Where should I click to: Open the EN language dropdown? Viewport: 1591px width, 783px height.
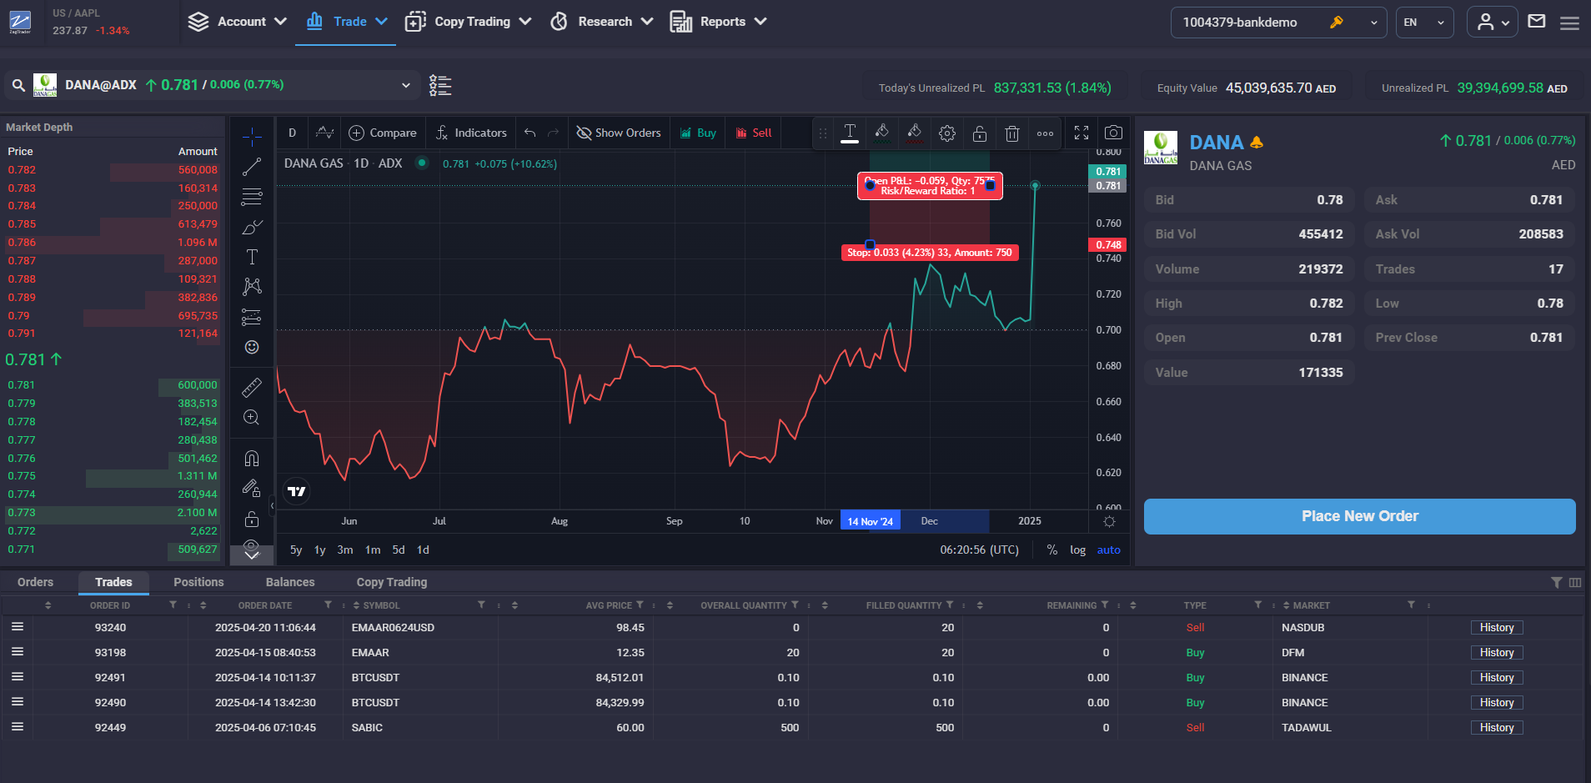1424,22
